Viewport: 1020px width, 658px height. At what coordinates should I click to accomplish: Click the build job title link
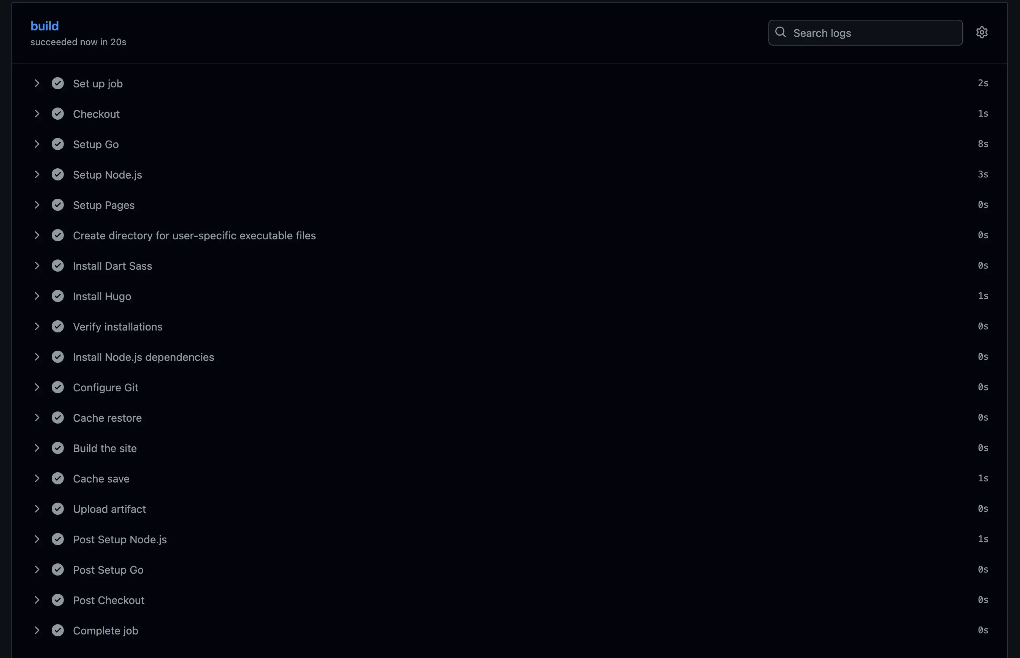pos(44,26)
